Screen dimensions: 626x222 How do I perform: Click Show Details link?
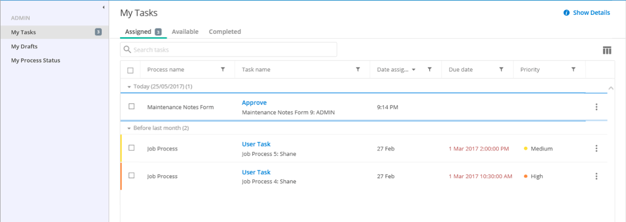pyautogui.click(x=591, y=13)
